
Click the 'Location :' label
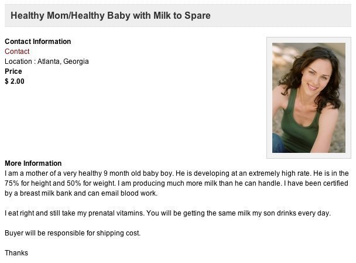(x=20, y=62)
